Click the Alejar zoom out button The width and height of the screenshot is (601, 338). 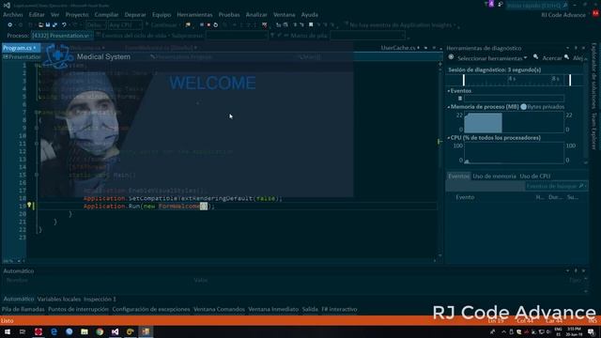[574, 58]
